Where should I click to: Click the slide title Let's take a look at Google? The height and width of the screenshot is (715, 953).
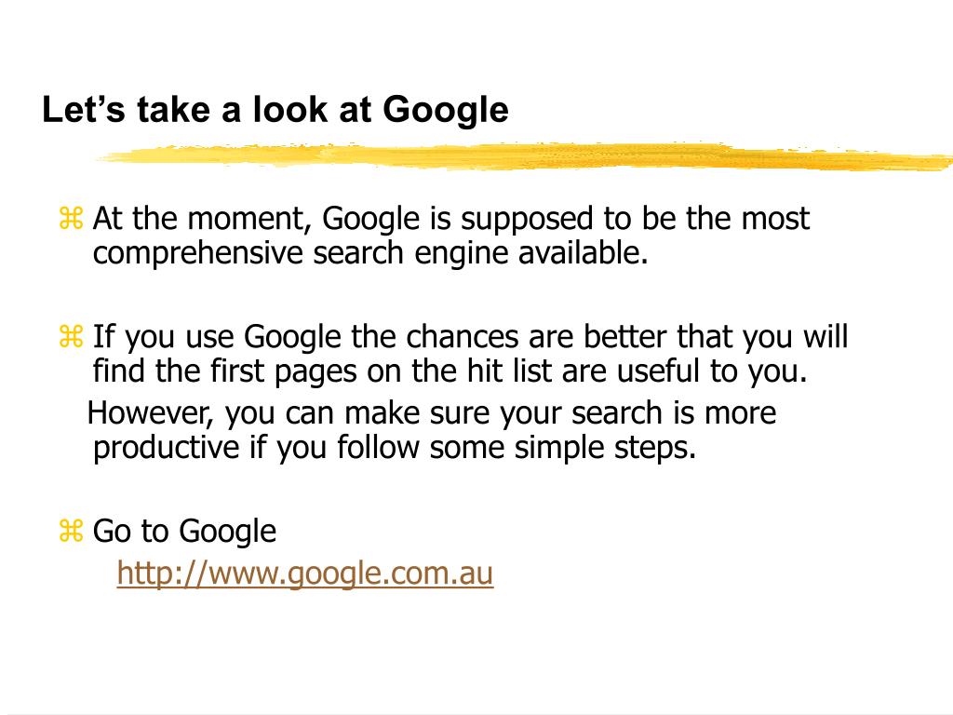[x=275, y=110]
